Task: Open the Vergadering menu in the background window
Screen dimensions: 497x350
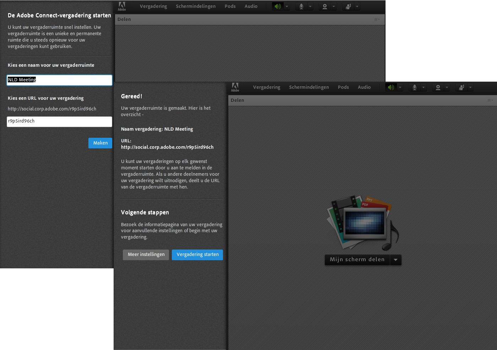Action: pos(153,6)
